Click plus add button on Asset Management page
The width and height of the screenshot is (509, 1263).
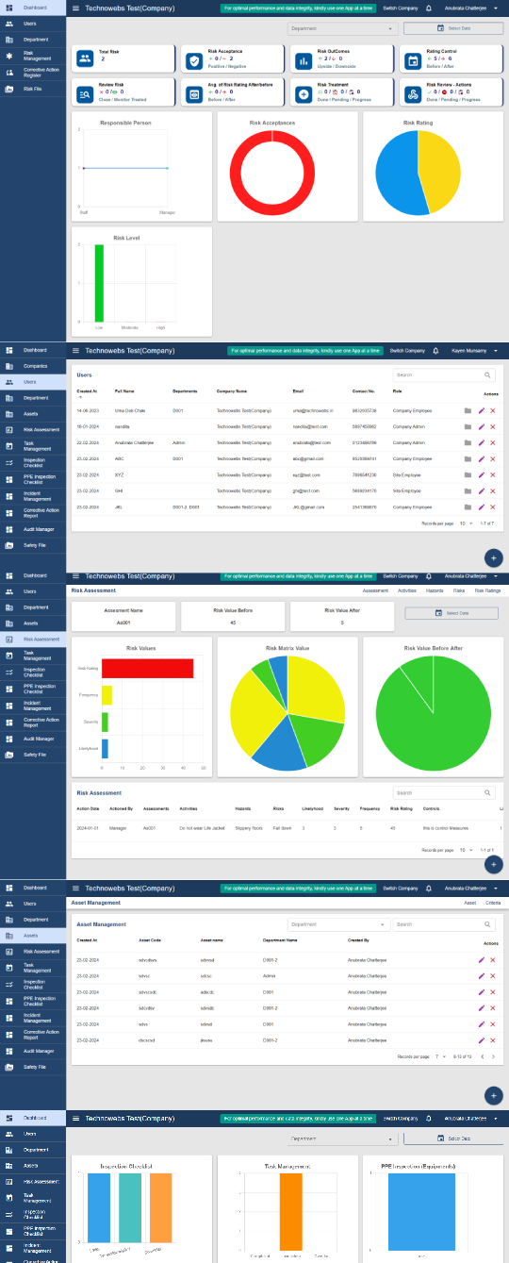coord(493,1095)
